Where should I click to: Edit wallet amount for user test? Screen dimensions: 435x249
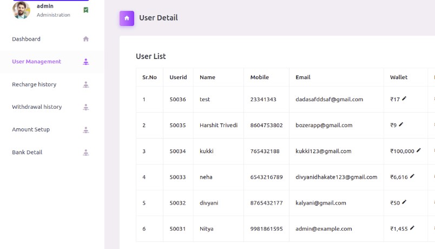tap(404, 99)
